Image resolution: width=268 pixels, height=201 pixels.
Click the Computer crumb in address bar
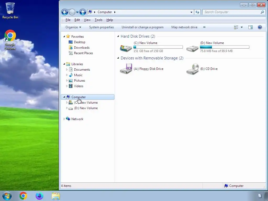(x=105, y=12)
